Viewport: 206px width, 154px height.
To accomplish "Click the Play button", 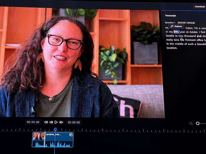I will 56,122.
